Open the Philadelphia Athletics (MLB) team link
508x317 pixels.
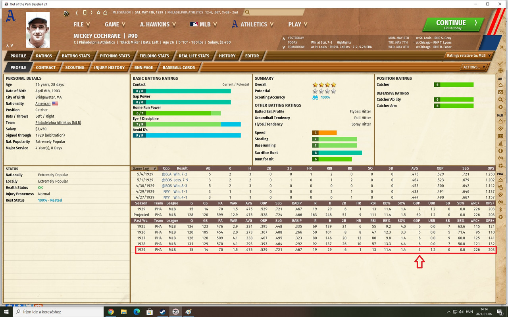58,122
